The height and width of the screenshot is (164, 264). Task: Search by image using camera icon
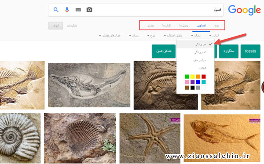coord(89,10)
